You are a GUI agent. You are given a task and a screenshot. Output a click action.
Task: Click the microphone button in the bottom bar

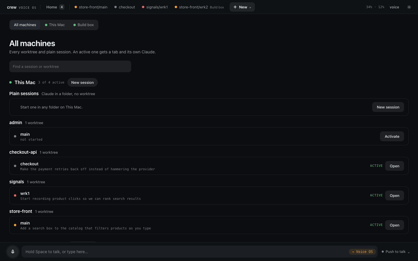(13, 252)
